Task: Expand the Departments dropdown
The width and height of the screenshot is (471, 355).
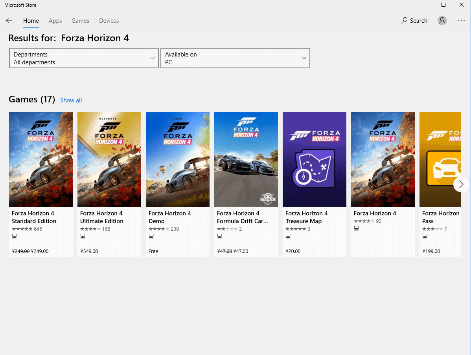Action: pyautogui.click(x=84, y=58)
